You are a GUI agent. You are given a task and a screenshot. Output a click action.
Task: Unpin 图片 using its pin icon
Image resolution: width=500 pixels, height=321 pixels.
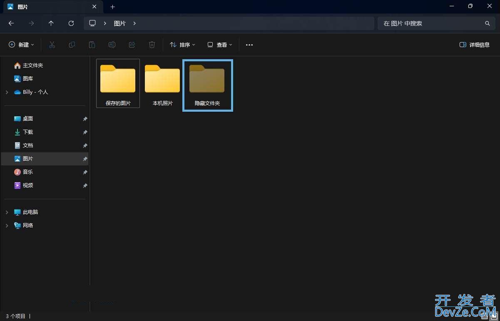tap(85, 159)
